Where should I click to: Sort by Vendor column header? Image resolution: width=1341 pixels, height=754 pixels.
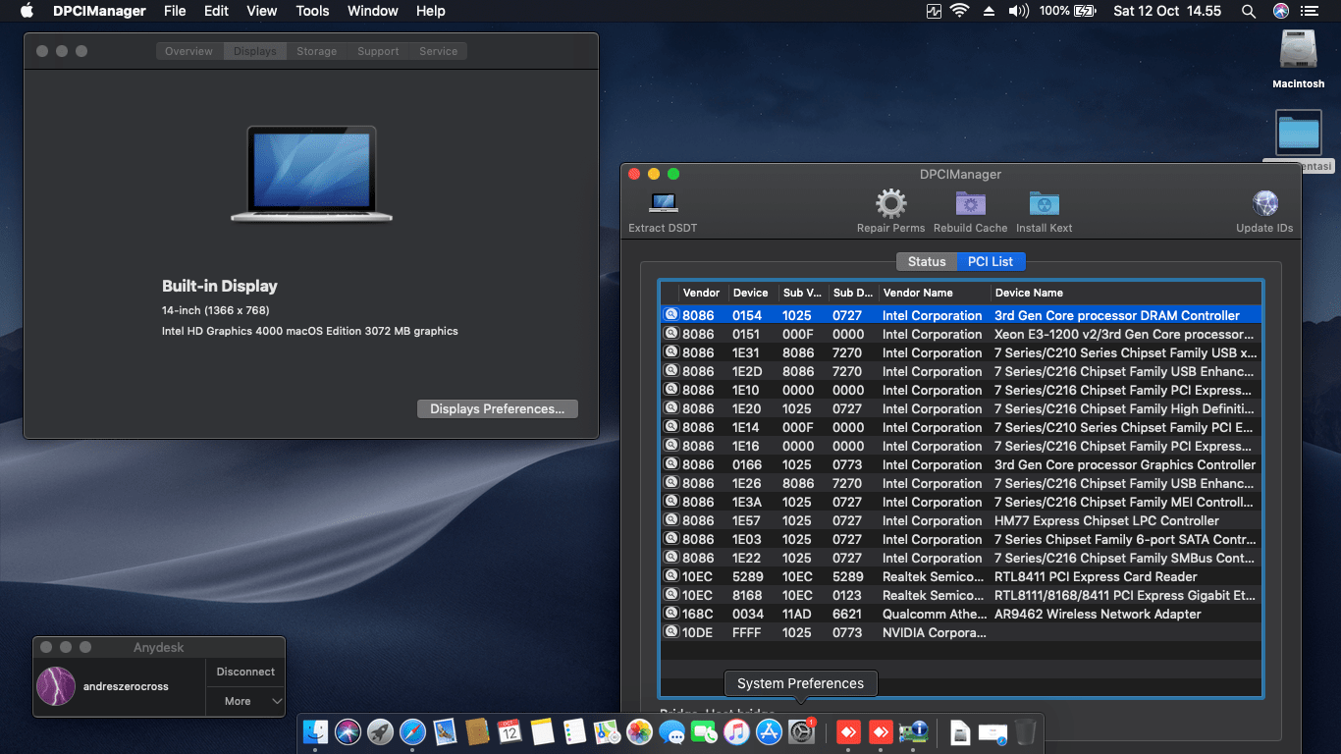click(x=702, y=293)
